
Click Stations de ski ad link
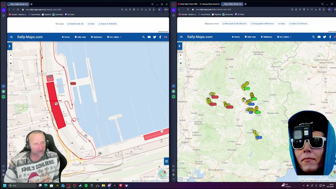(x=75, y=24)
